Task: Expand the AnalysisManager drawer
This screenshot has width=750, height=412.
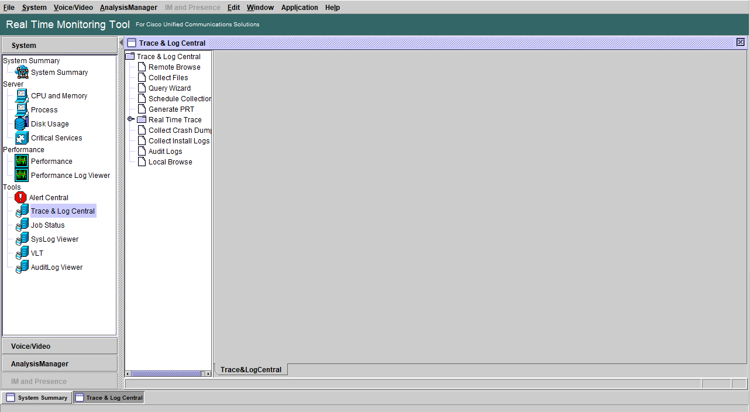Action: (x=60, y=364)
